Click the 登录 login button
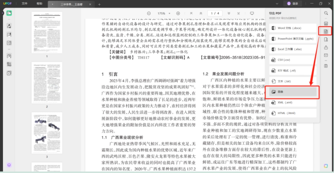334x173 pixels. pyautogui.click(x=293, y=4)
